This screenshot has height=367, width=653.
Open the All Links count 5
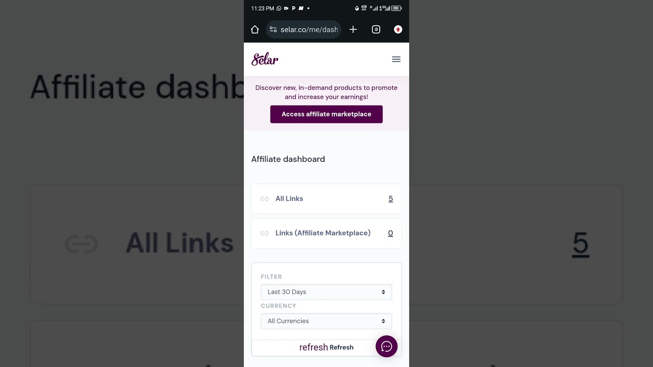(x=391, y=199)
